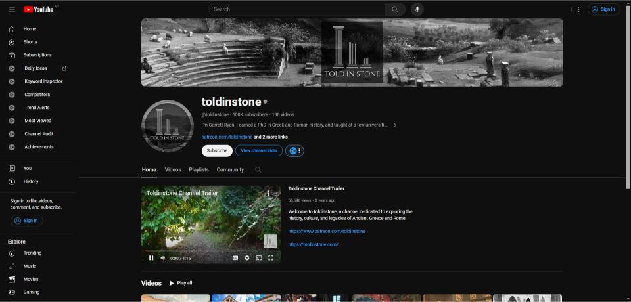The width and height of the screenshot is (631, 302).
Task: Click the channel watermark in trailer
Action: point(270,241)
